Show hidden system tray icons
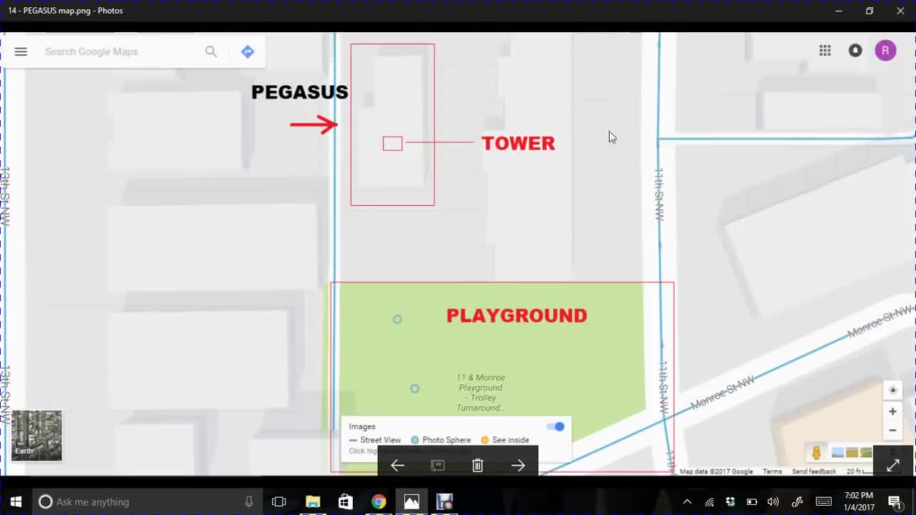 pos(687,501)
